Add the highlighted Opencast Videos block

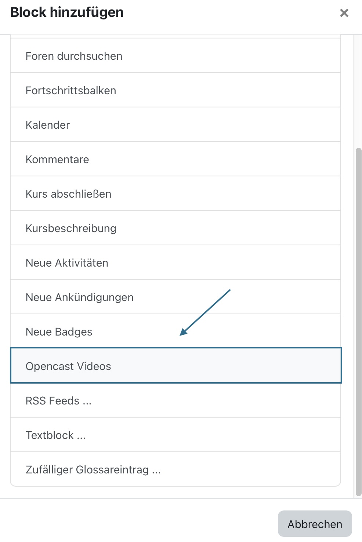176,365
